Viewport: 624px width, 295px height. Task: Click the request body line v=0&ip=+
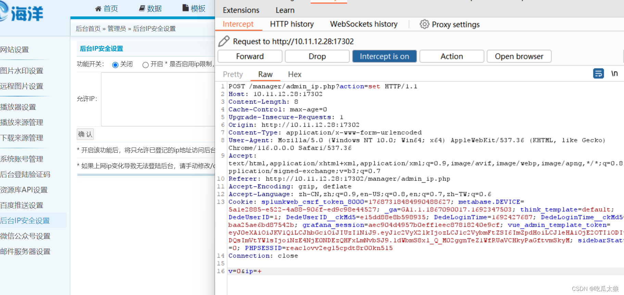coord(245,271)
